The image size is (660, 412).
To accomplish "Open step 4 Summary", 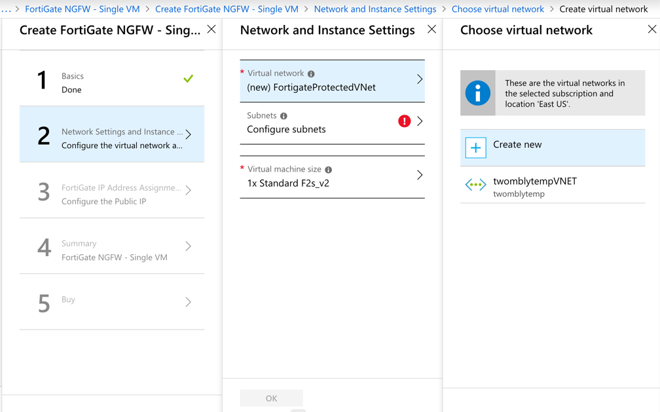I will (x=112, y=246).
